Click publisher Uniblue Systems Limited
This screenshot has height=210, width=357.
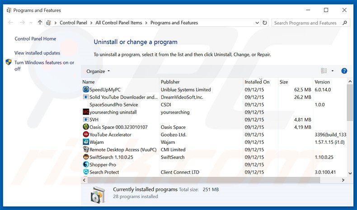(x=186, y=90)
